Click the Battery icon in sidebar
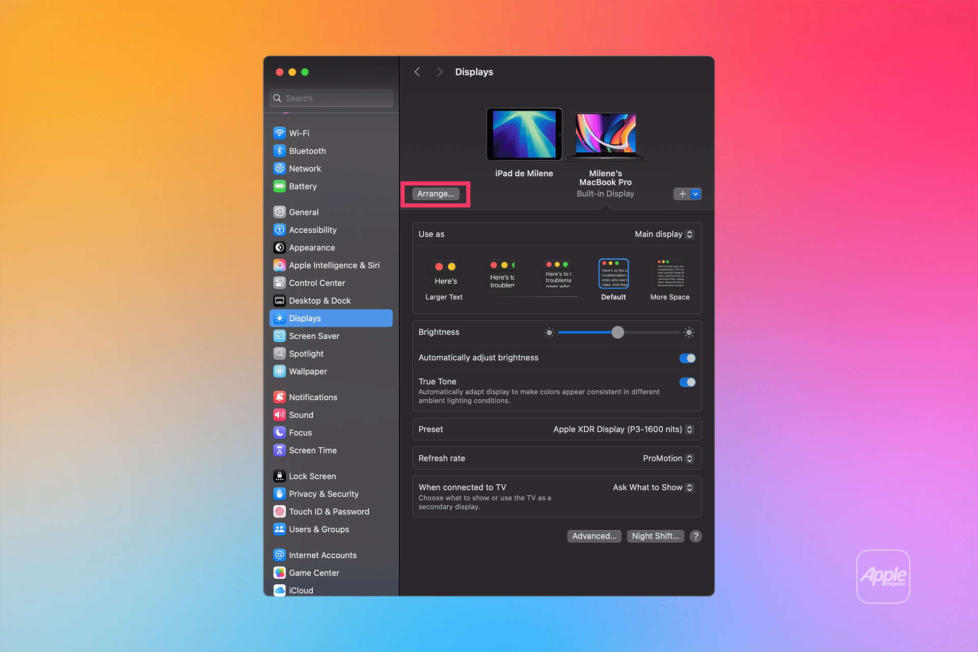The image size is (978, 652). point(279,186)
